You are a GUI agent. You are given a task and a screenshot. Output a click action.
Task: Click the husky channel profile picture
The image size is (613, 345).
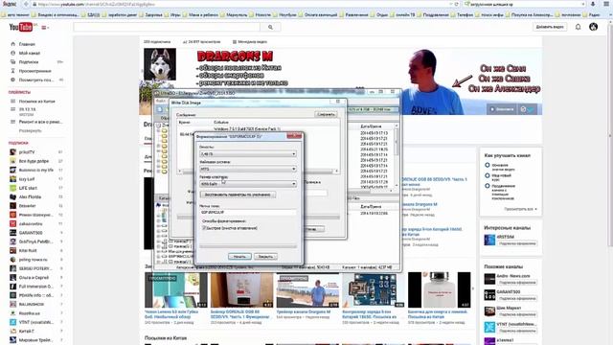pos(160,64)
